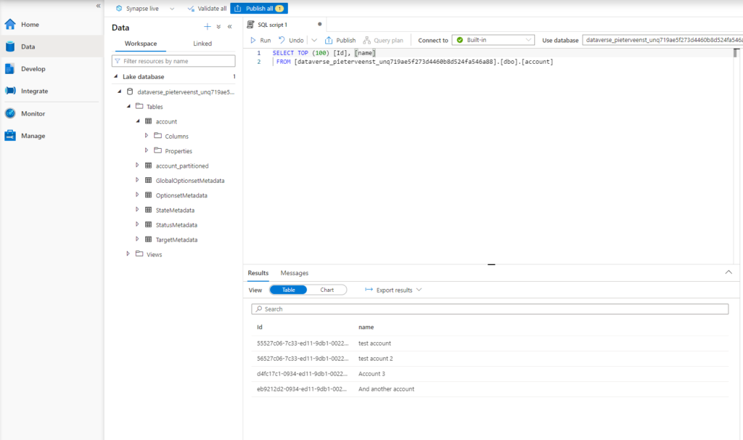Collapse the results pane with chevron

click(728, 272)
